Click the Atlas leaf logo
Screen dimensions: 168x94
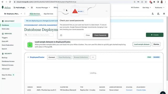[3, 7]
